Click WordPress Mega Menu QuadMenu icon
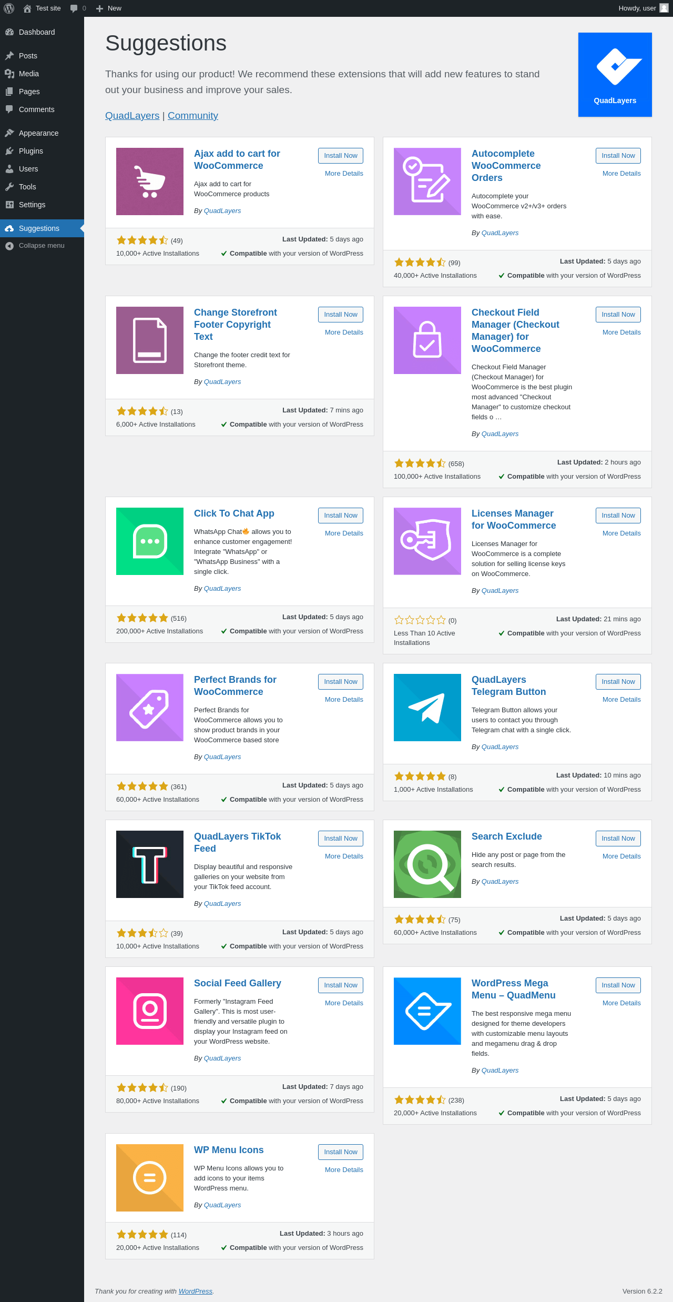 pos(427,1011)
